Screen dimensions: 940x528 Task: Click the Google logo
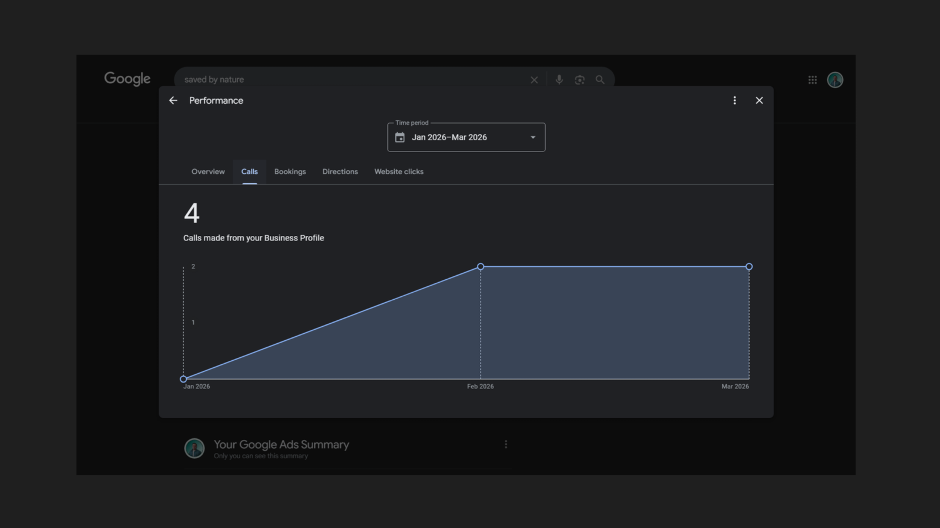click(x=126, y=79)
